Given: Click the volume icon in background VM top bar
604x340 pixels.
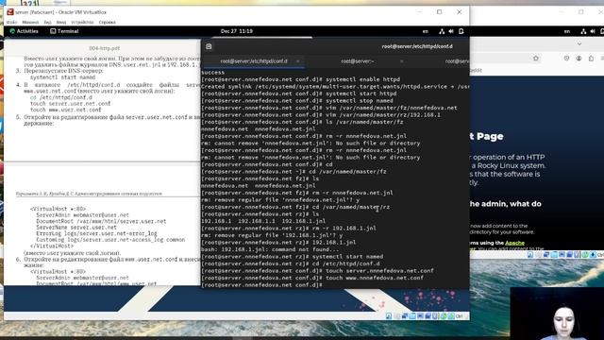Looking at the screenshot, I should [593, 31].
